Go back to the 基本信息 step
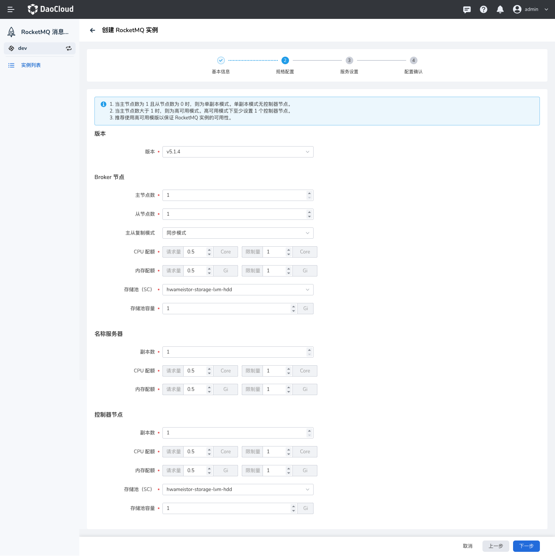 (x=221, y=60)
